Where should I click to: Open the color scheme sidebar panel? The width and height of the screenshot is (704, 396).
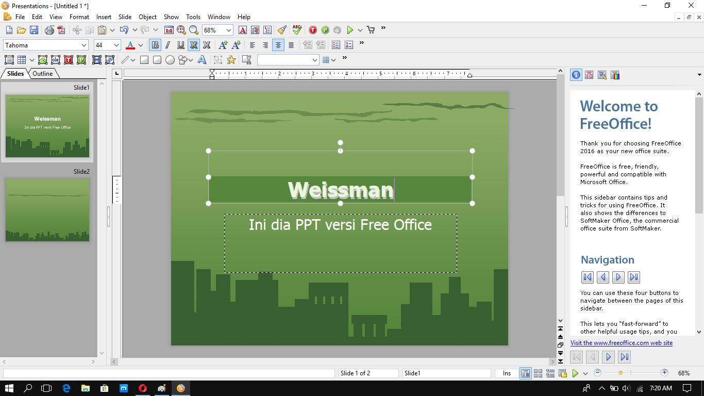tap(615, 75)
